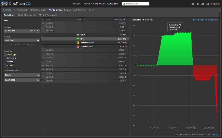Open settings via the gear icon

pyautogui.click(x=207, y=4)
